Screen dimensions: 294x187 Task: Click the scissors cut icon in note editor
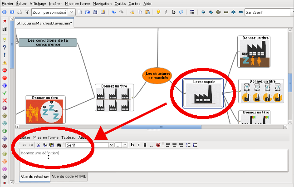click(x=39, y=145)
